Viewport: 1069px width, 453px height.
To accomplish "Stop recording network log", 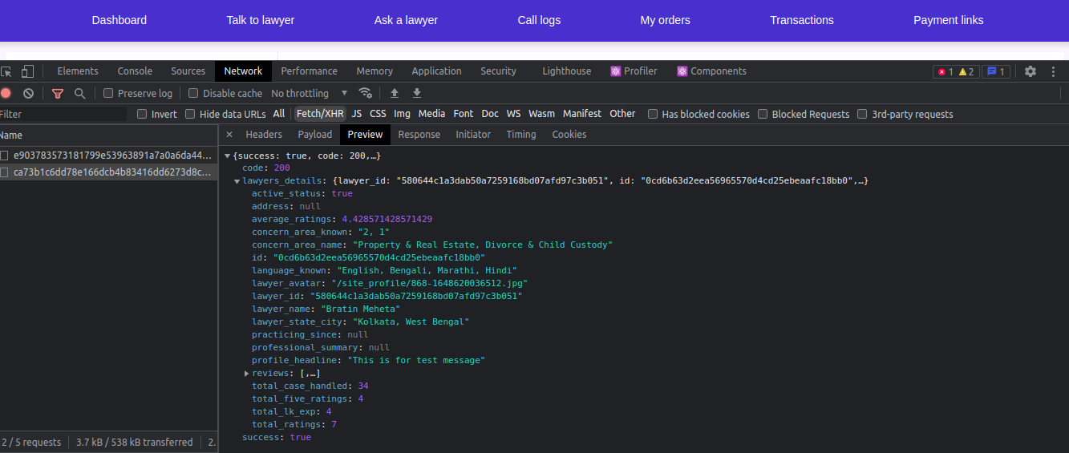I will point(6,93).
